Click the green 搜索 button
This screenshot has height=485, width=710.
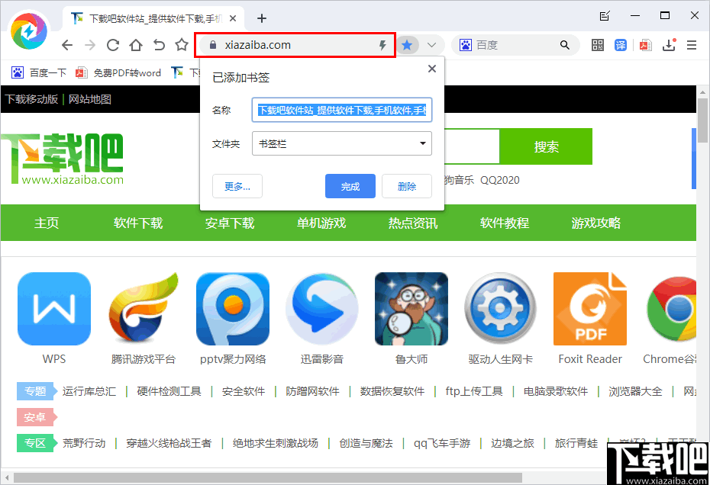pyautogui.click(x=546, y=146)
